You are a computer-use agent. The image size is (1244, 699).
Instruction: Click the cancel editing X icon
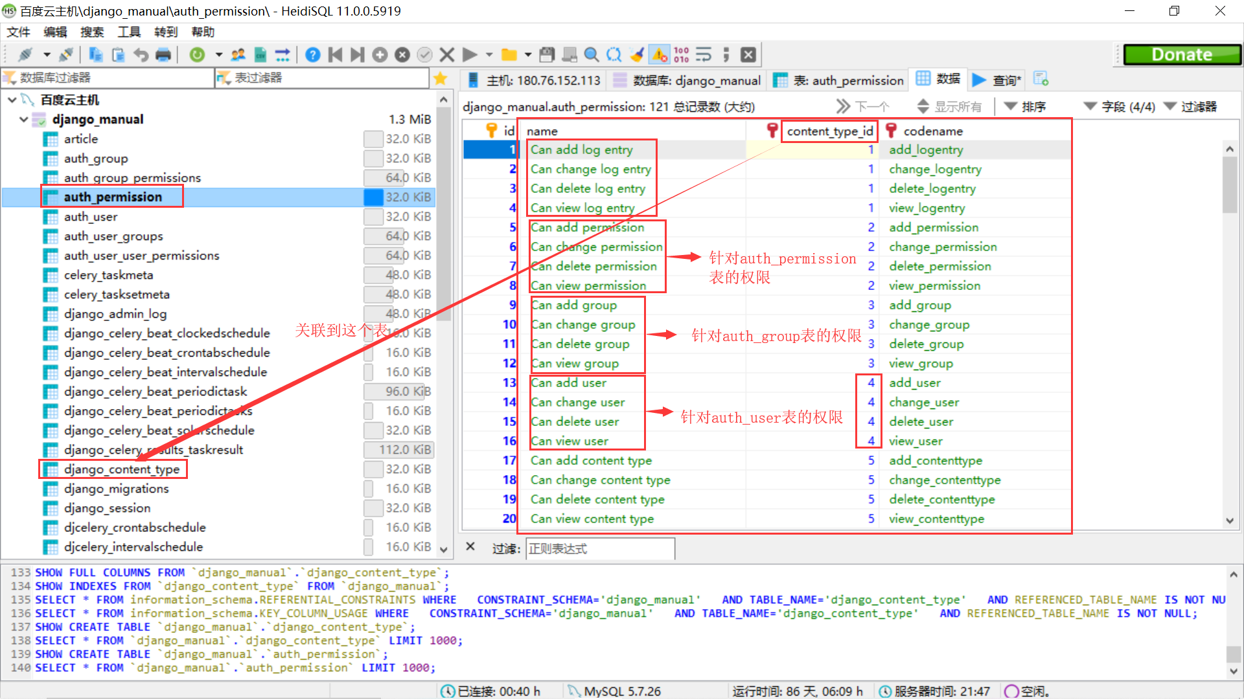point(447,55)
